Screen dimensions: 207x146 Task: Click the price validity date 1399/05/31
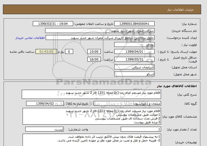coord(134,59)
